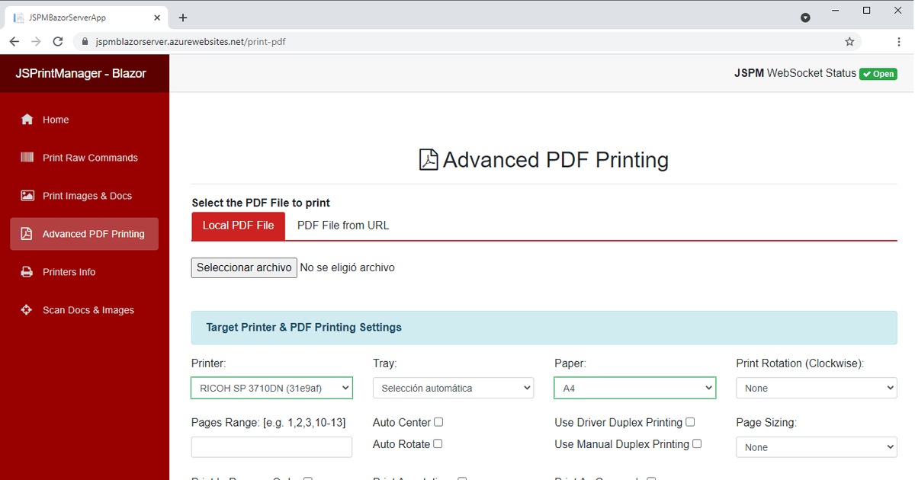Click the bookmark star in the address bar
Image resolution: width=915 pixels, height=480 pixels.
849,41
